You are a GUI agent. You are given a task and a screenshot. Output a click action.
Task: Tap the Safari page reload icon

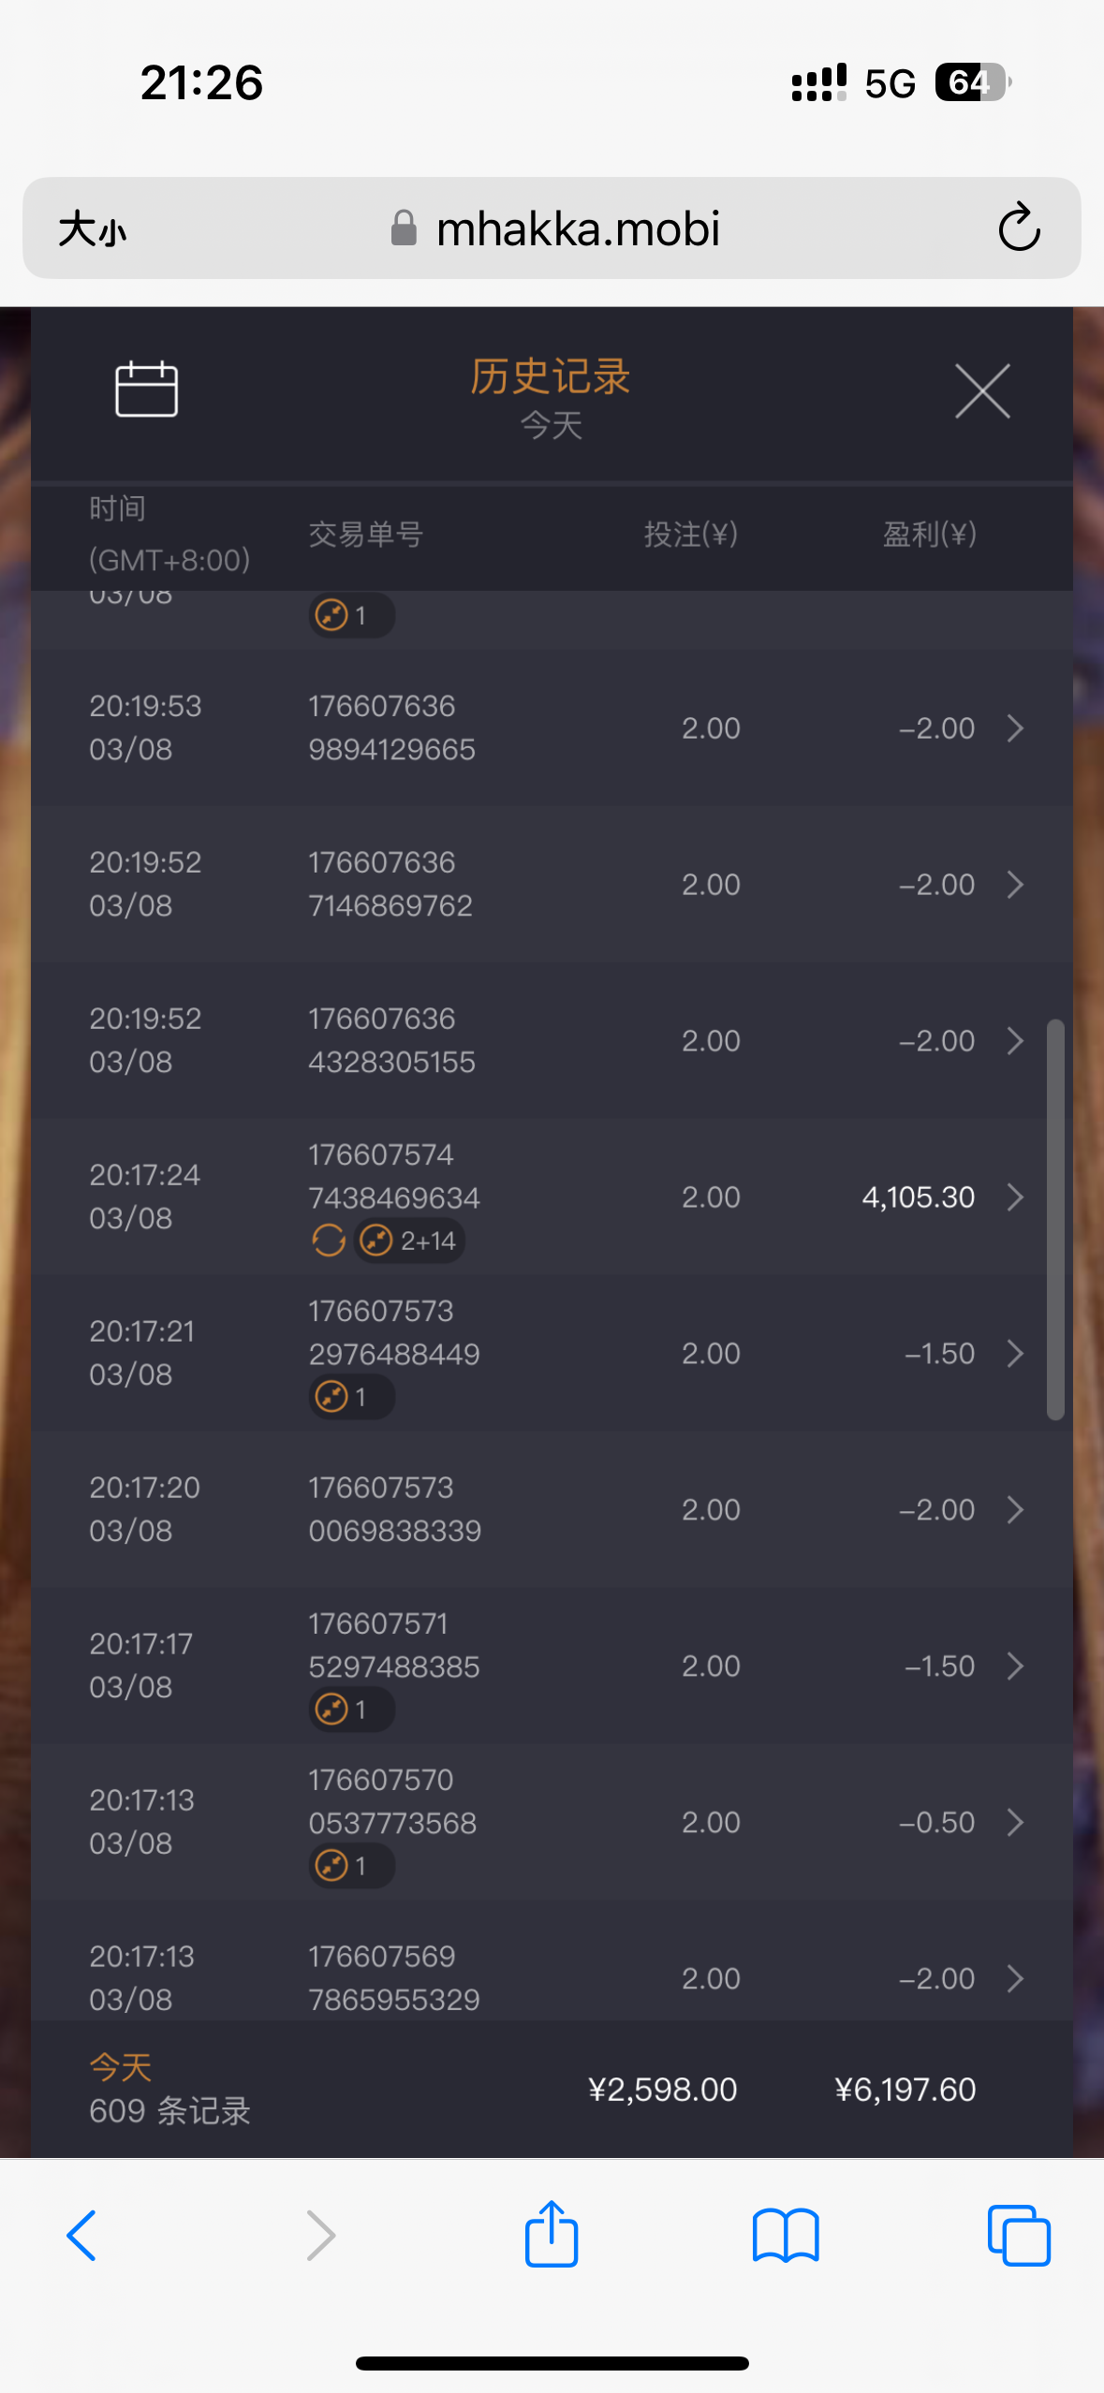click(1018, 228)
